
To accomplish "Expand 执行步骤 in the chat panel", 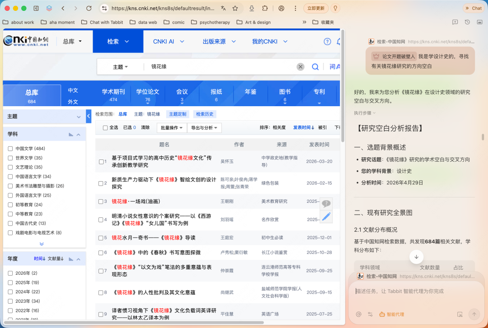I will pos(365,113).
